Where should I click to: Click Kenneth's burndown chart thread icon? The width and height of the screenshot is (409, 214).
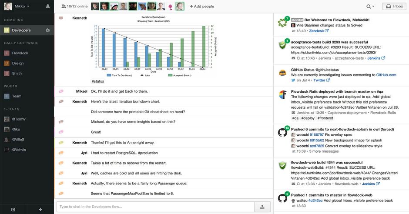pyautogui.click(x=61, y=18)
